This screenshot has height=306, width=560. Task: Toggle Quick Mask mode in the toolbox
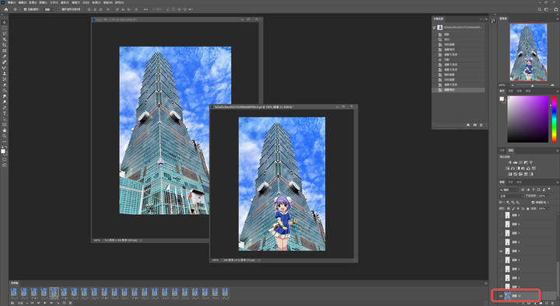click(x=5, y=159)
